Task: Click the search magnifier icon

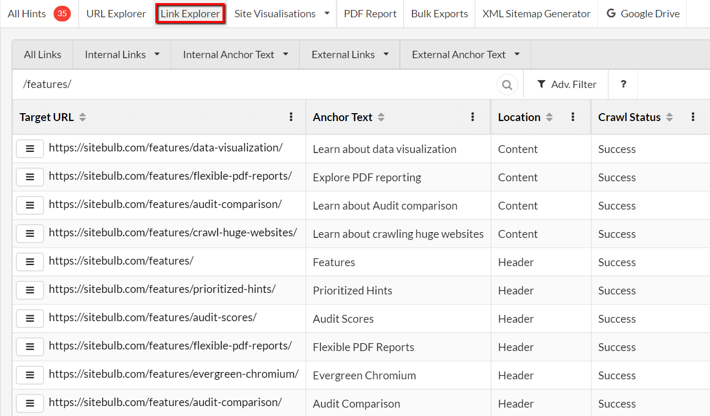Action: 507,84
